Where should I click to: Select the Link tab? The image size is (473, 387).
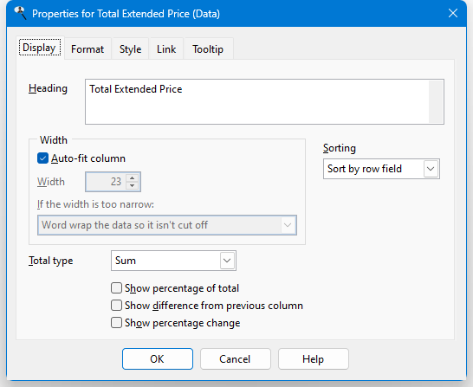click(166, 48)
